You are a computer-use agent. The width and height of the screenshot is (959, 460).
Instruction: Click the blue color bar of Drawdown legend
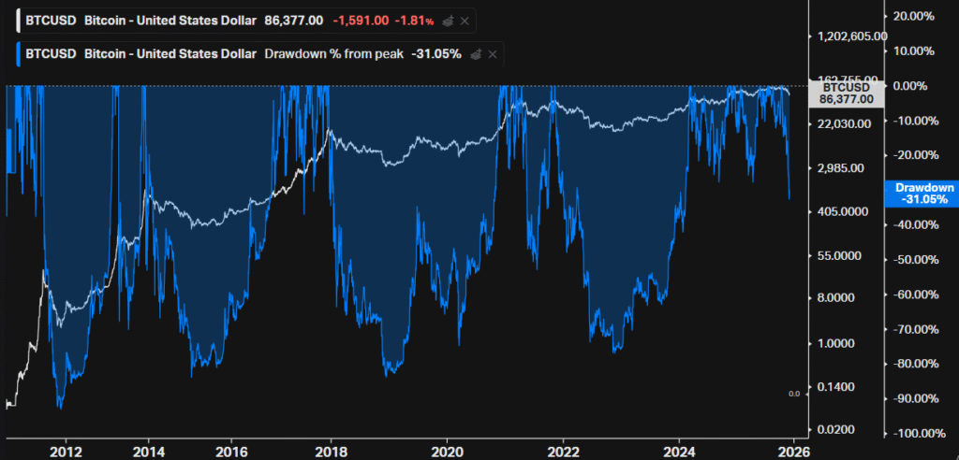[x=18, y=54]
